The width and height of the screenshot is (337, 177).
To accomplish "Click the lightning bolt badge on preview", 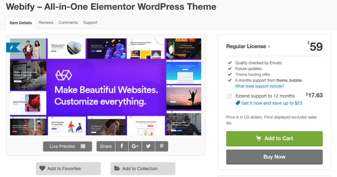I will click(x=11, y=48).
